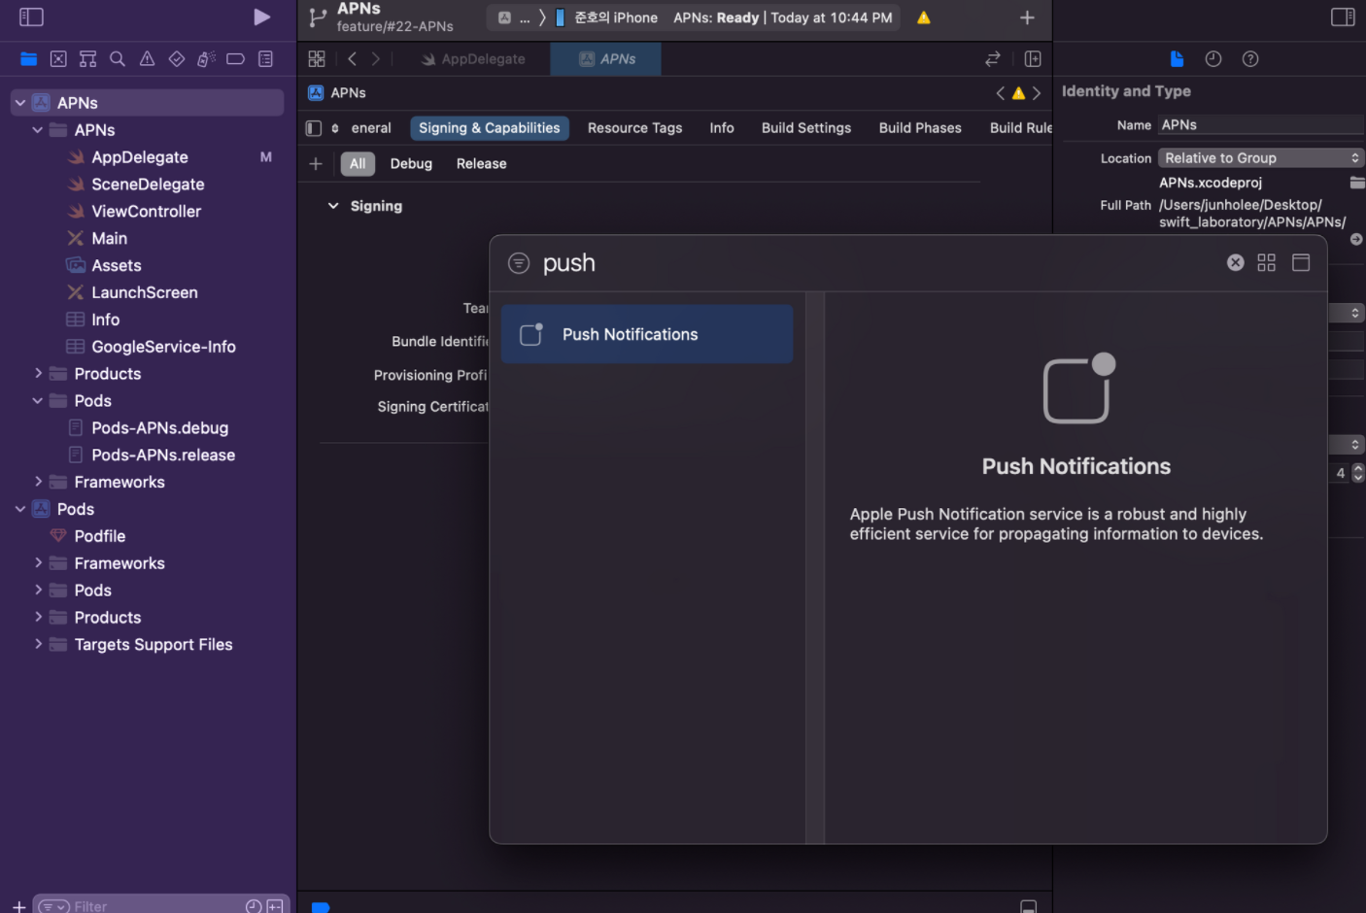
Task: Open the Info tab in editor
Action: (x=722, y=128)
